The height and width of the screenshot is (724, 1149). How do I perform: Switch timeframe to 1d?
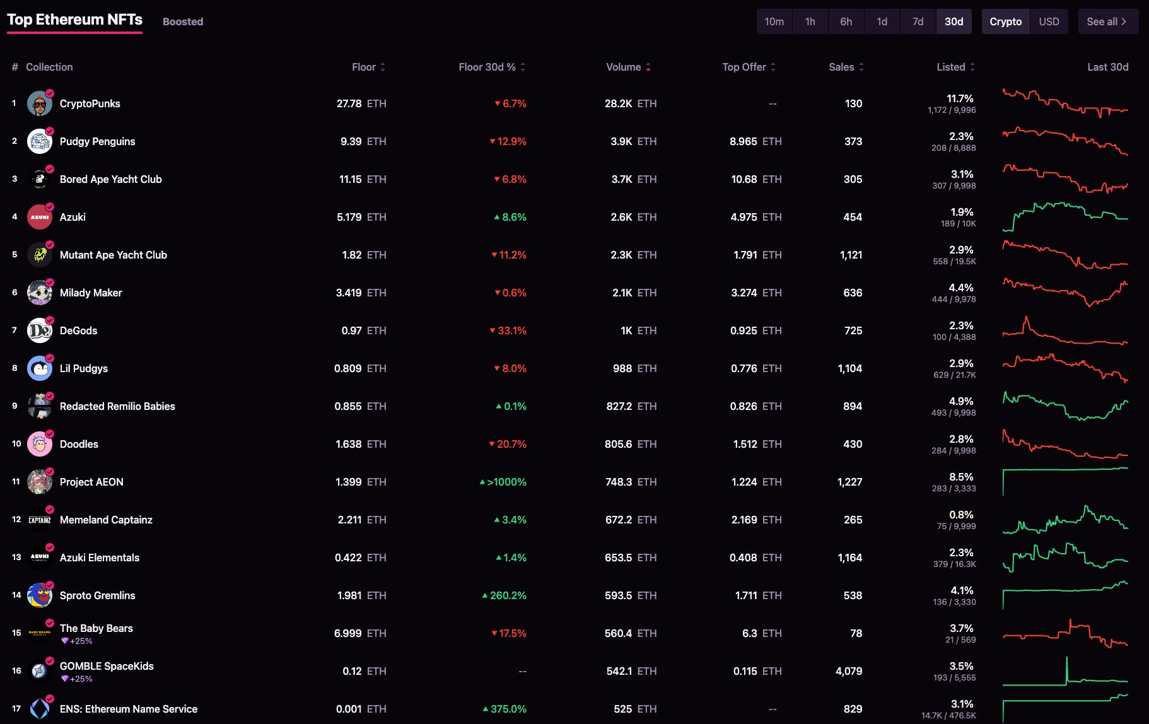point(882,21)
